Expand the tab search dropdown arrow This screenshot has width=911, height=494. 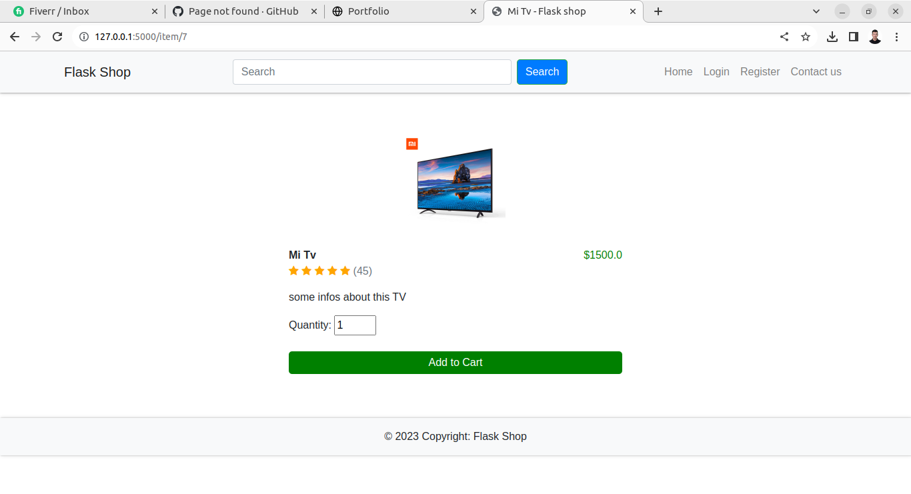[816, 11]
